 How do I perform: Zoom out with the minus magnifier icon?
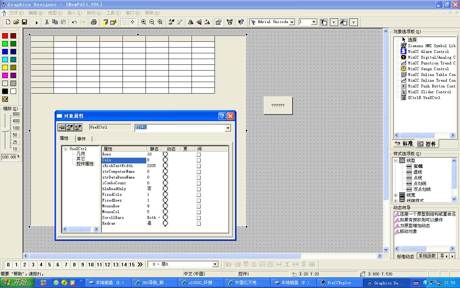(x=152, y=22)
